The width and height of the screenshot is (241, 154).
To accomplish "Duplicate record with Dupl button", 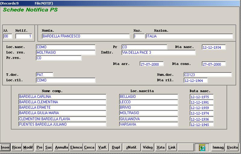I will pos(116,147).
